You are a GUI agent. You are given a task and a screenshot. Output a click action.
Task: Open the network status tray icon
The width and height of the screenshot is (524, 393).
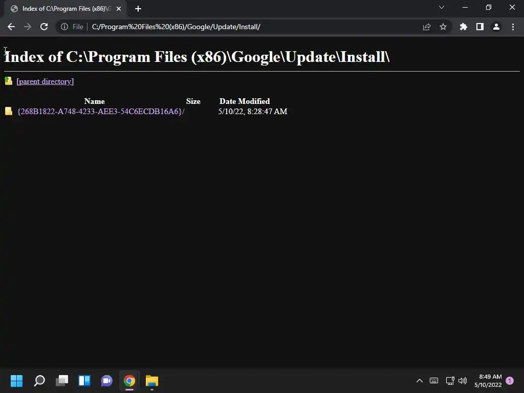click(450, 381)
